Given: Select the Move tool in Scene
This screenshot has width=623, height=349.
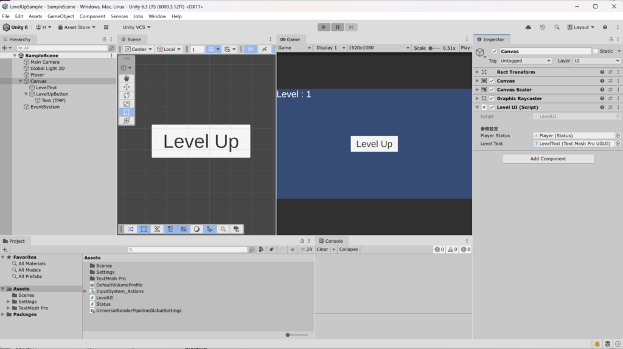Looking at the screenshot, I should [127, 87].
